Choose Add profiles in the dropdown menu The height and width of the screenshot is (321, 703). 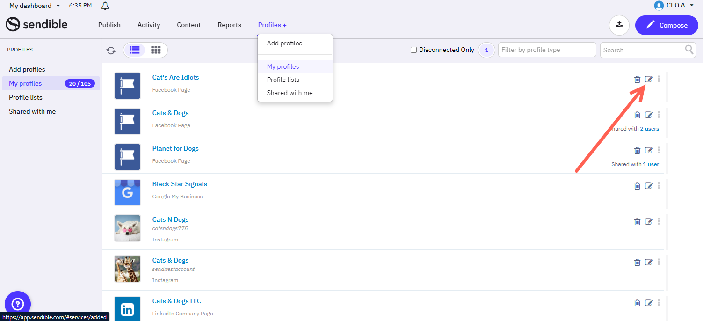tap(295, 43)
